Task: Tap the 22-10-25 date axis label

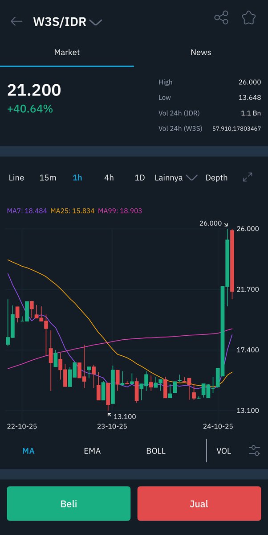Action: pos(22,426)
